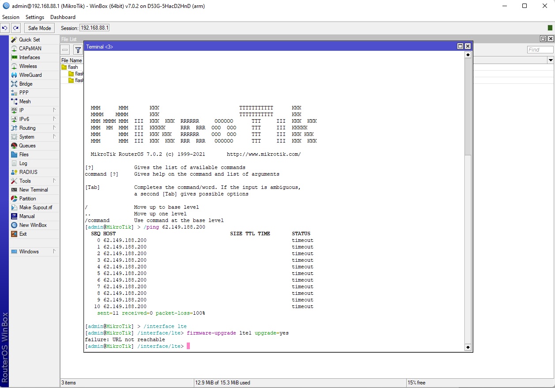Click the File List filter funnel icon
The image size is (555, 388).
click(x=78, y=50)
